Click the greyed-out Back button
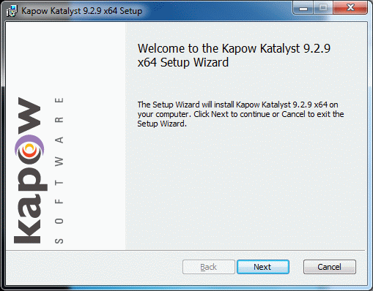Screen dimensions: 373x291 [209, 267]
